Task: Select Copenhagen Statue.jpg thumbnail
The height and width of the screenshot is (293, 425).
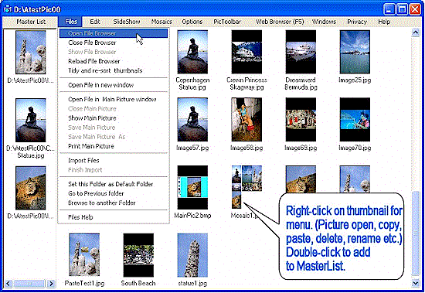Action: (x=192, y=52)
